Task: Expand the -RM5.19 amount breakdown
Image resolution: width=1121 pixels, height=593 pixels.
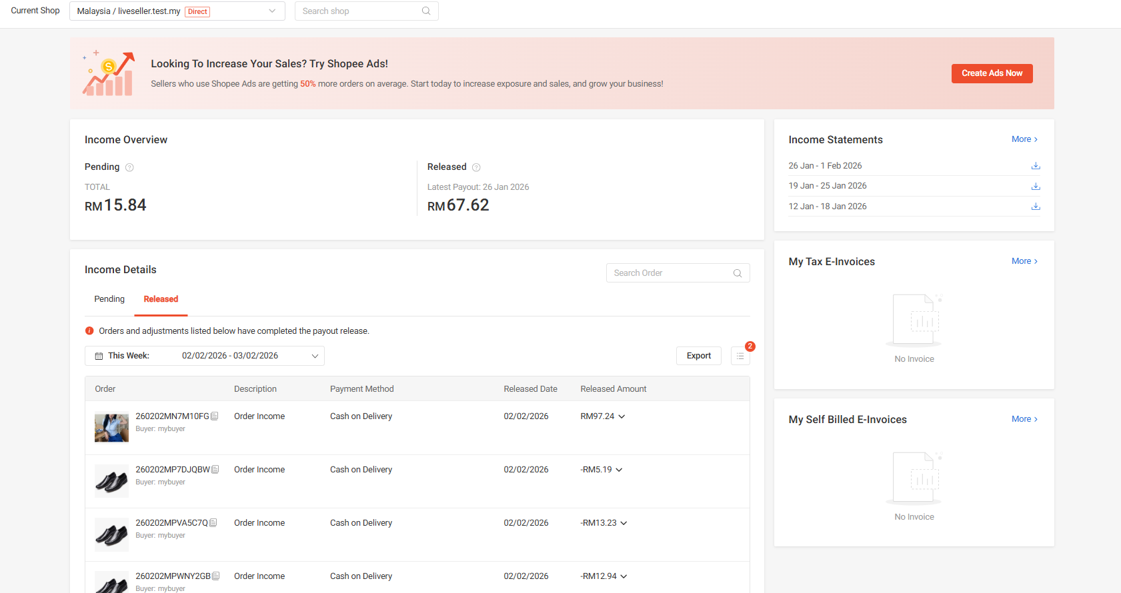Action: (x=619, y=470)
